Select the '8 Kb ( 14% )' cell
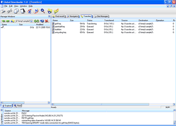This screenshot has width=176, height=126. [109, 24]
